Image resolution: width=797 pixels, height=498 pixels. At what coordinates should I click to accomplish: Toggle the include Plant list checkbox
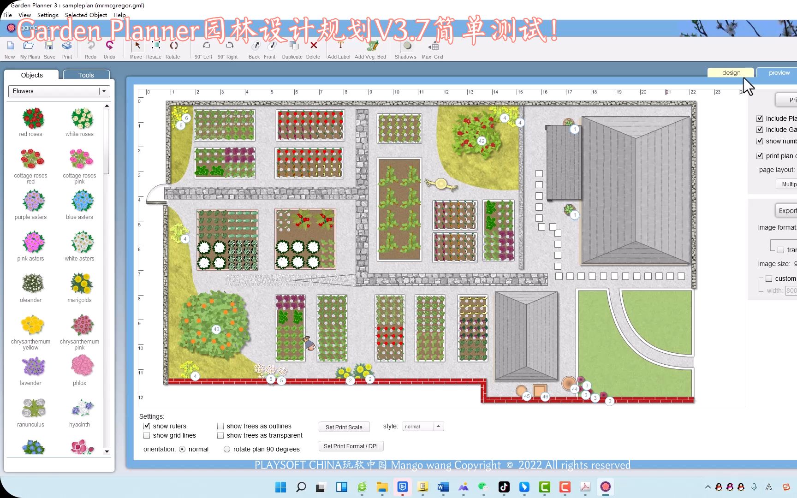tap(760, 119)
